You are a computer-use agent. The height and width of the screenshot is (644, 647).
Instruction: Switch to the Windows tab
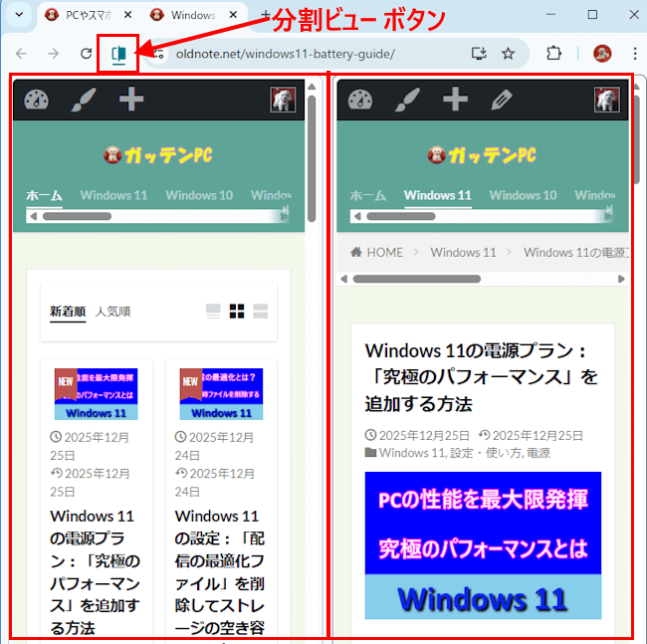[x=193, y=15]
